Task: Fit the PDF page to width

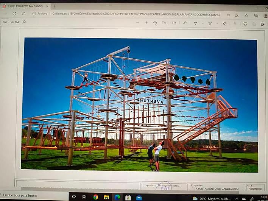Action: click(164, 23)
